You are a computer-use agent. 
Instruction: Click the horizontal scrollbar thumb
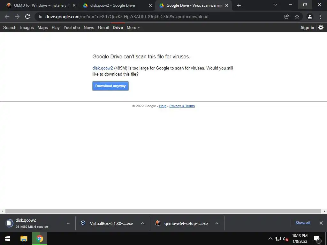(x=163, y=211)
